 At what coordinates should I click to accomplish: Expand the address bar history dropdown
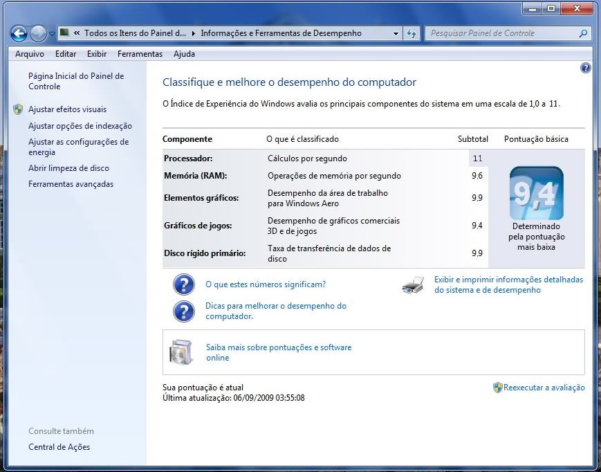[396, 34]
